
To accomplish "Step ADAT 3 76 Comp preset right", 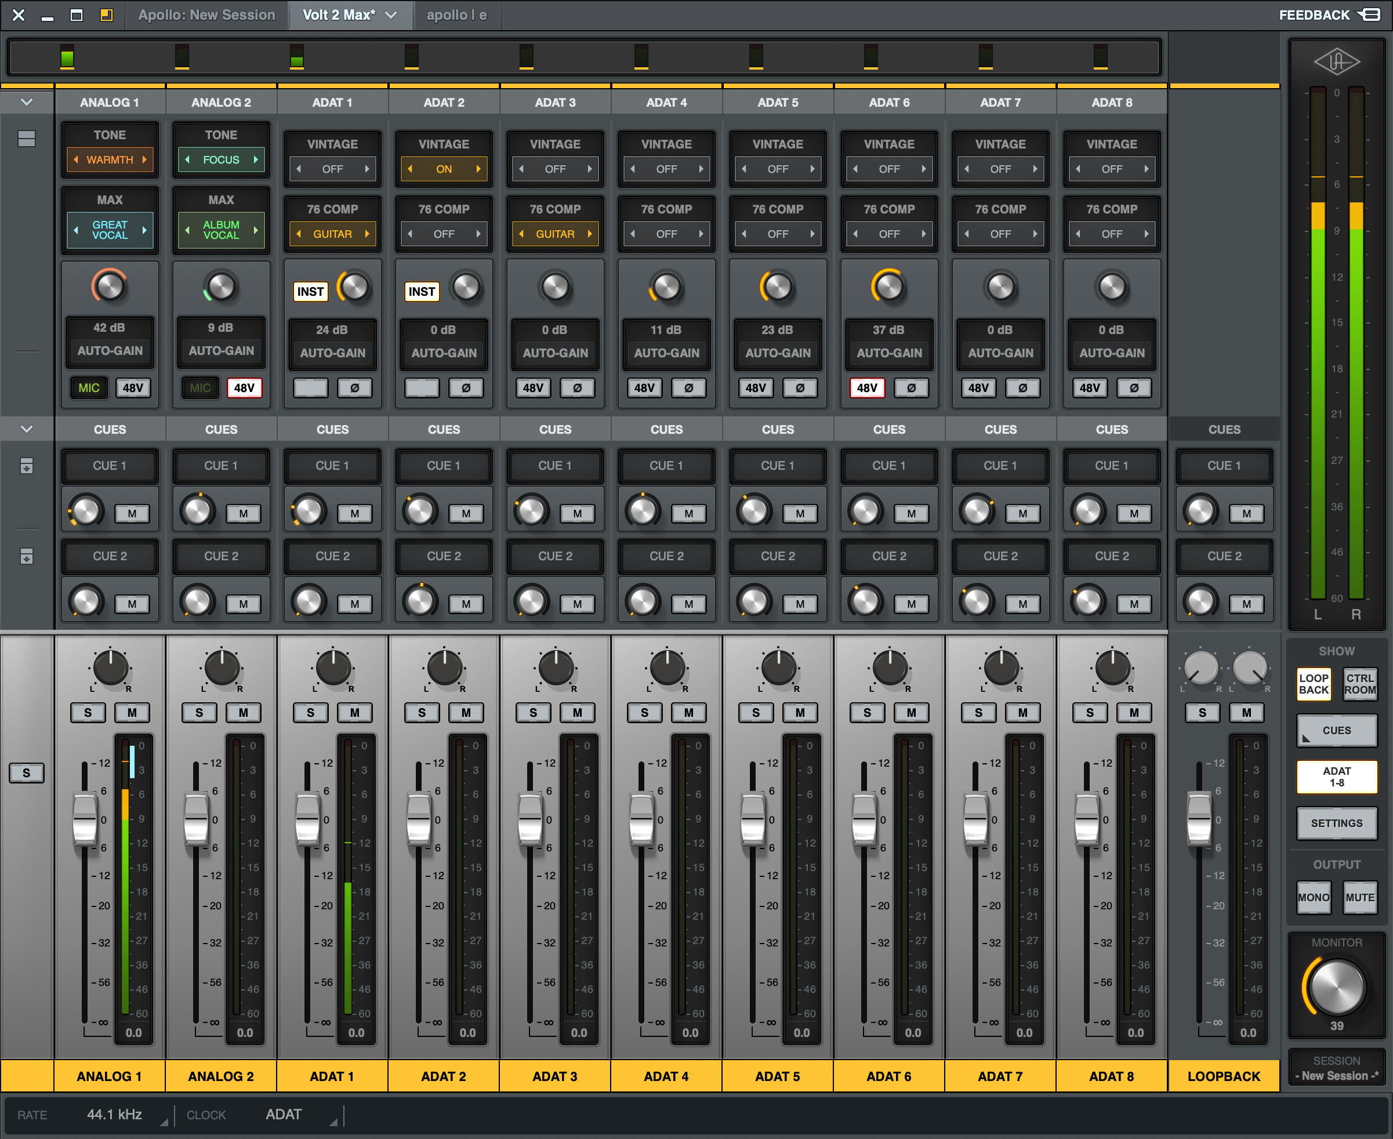I will (589, 234).
